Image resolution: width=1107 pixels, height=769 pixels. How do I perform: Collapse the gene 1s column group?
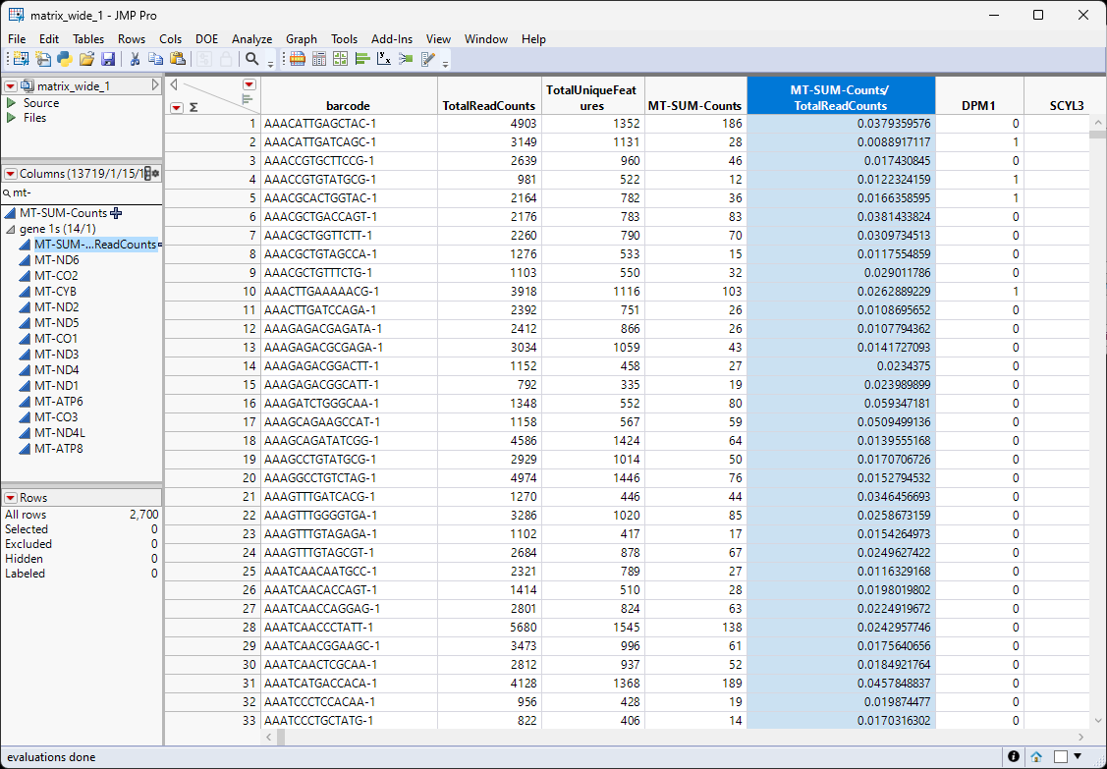[11, 229]
